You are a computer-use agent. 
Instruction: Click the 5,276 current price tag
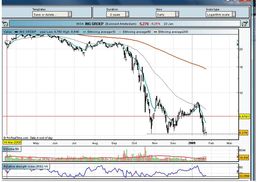coord(243,133)
